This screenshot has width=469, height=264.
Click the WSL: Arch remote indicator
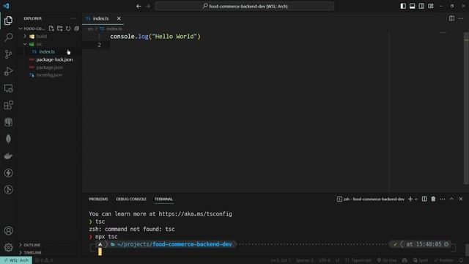coord(16,260)
